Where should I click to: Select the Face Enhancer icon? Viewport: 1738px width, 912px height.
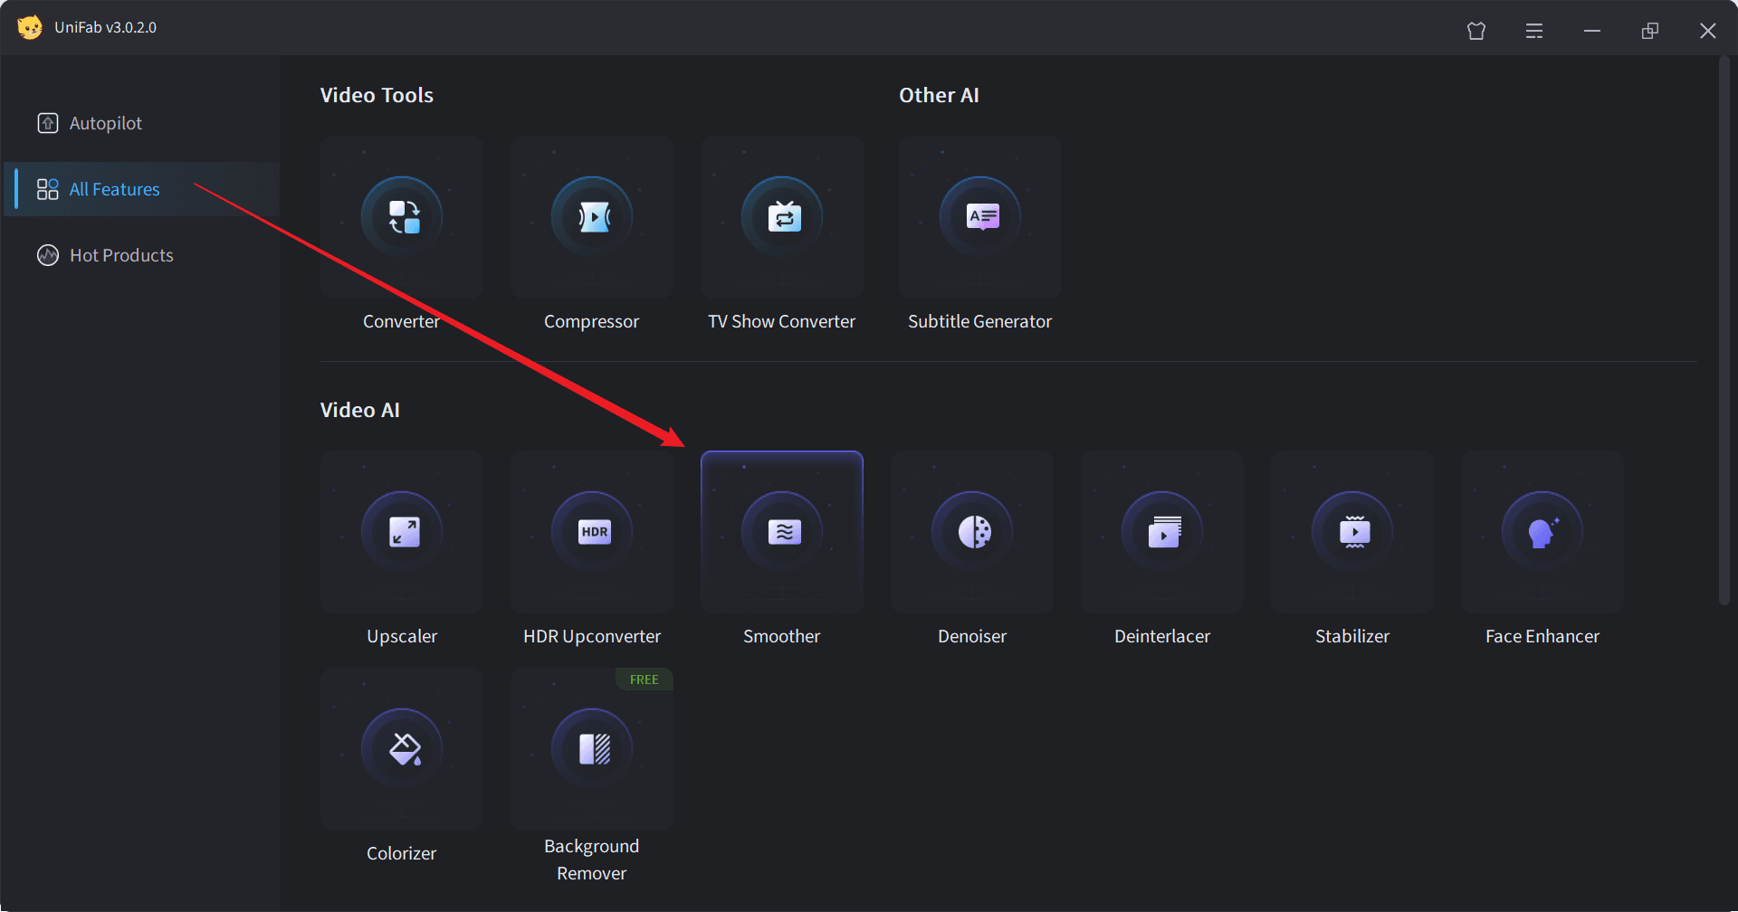(1542, 532)
